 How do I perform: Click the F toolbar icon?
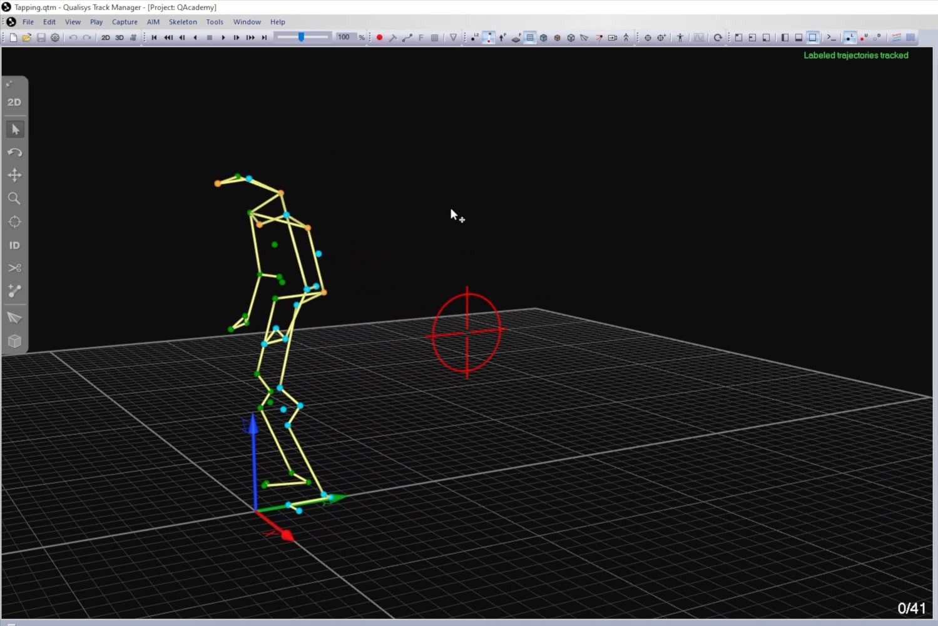point(421,38)
